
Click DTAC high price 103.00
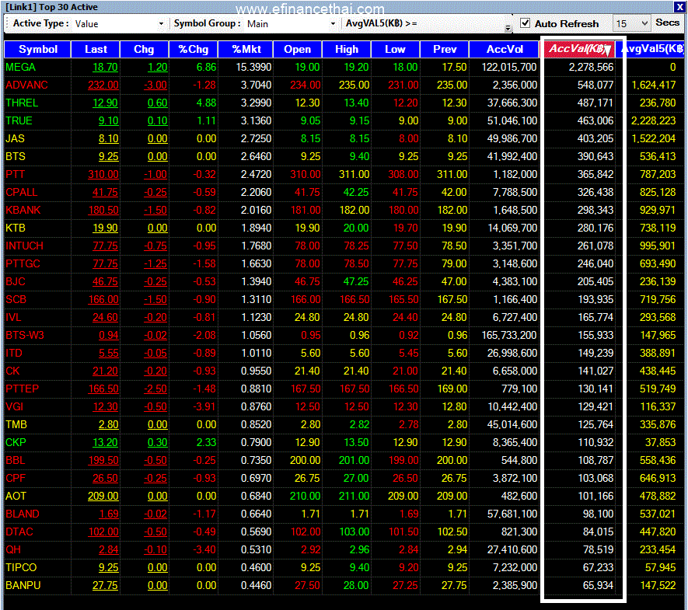(354, 532)
